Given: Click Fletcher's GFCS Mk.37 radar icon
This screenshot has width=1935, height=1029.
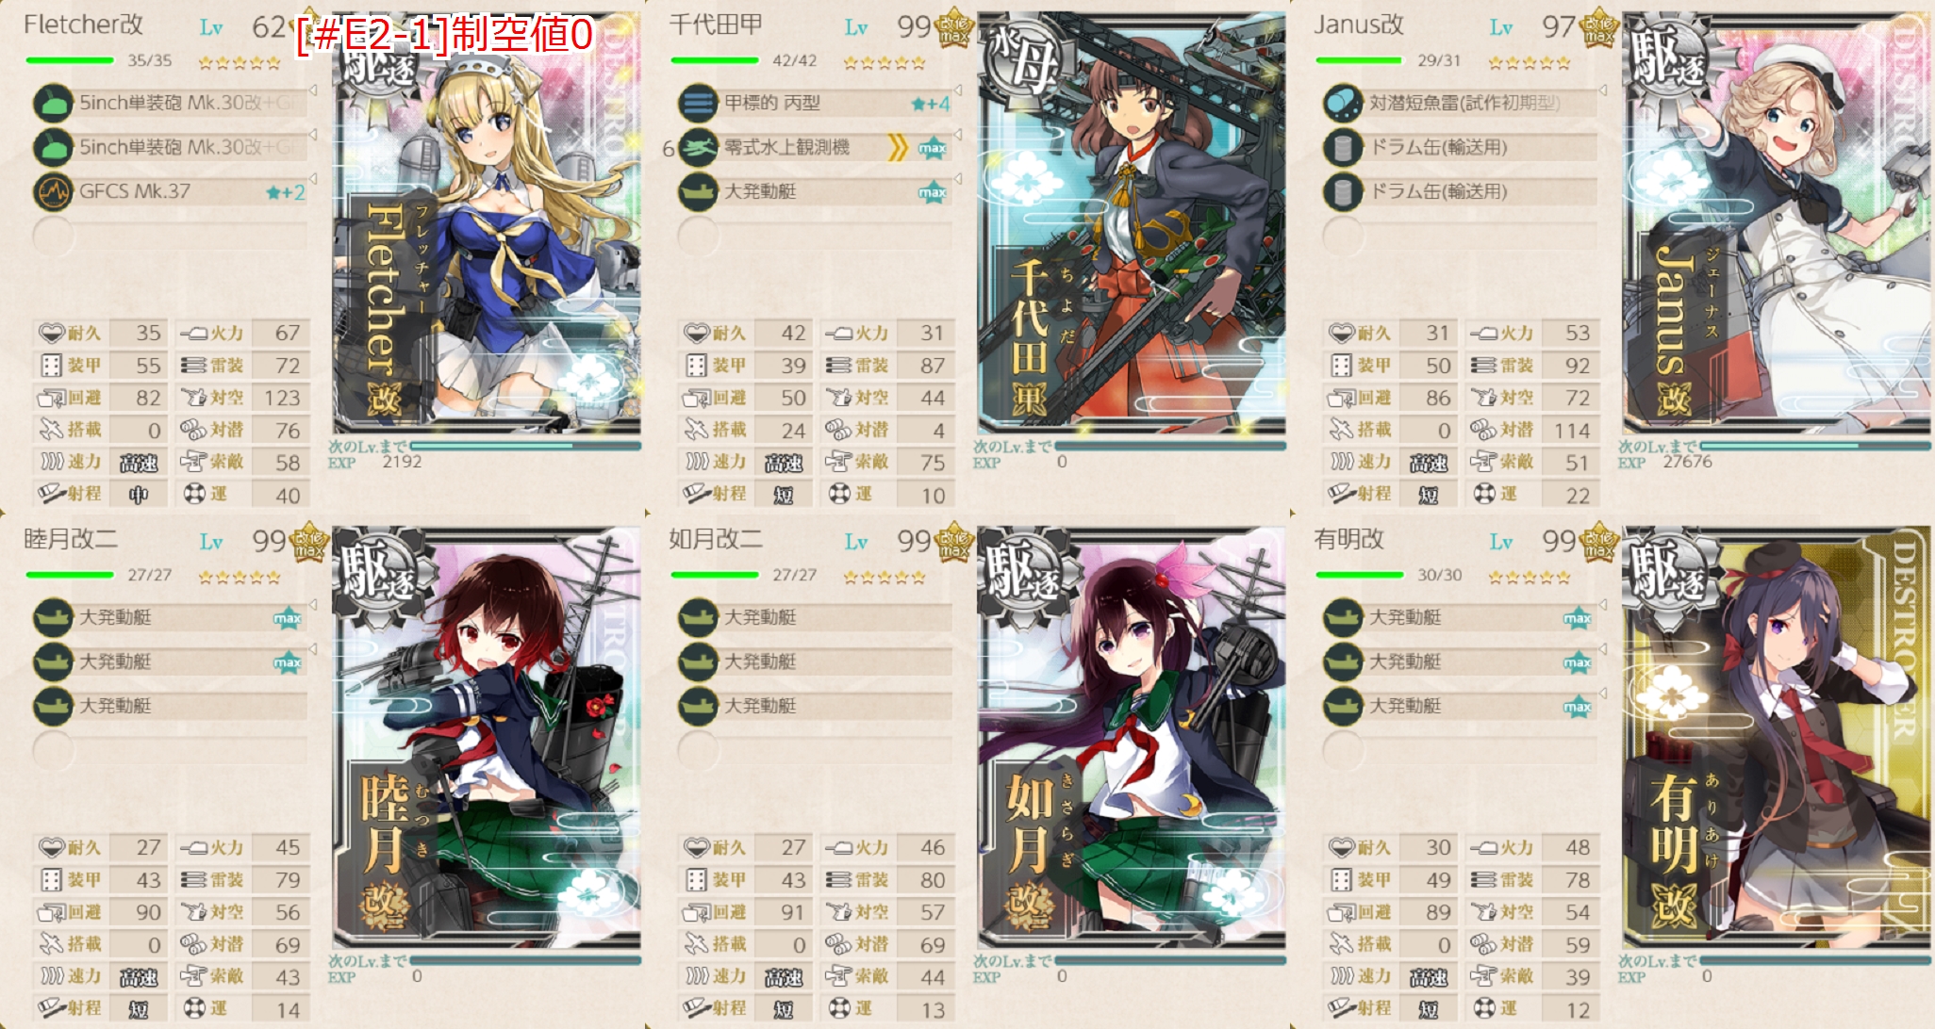Looking at the screenshot, I should tap(53, 192).
